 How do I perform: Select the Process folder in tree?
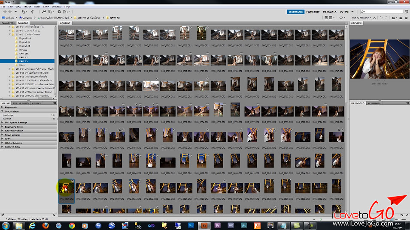[x=23, y=50]
